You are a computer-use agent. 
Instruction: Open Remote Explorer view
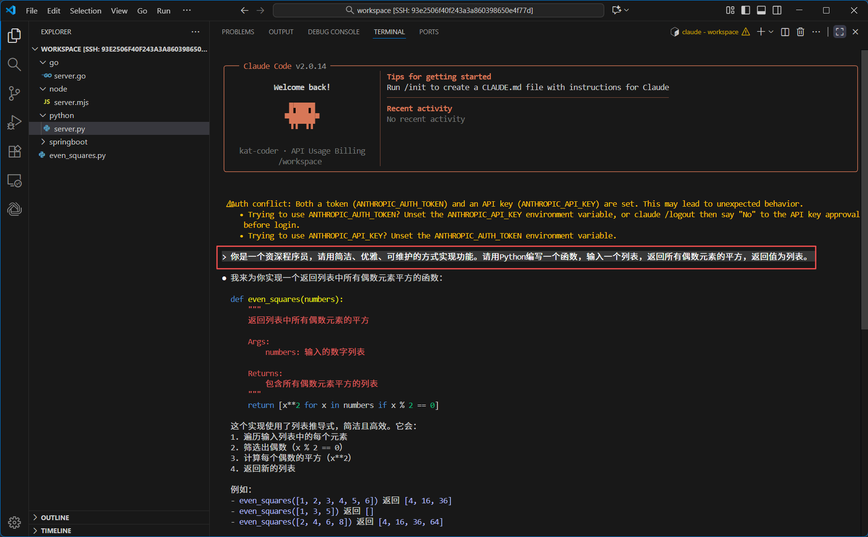pyautogui.click(x=14, y=181)
